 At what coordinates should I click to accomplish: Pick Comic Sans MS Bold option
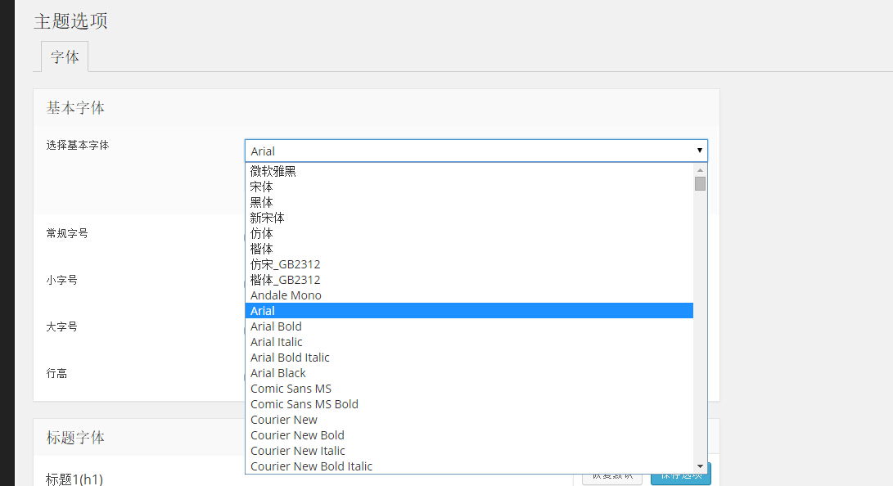304,404
